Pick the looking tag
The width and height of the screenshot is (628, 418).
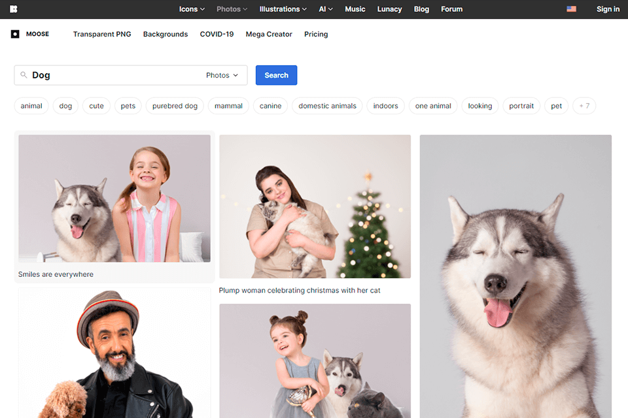pos(480,106)
